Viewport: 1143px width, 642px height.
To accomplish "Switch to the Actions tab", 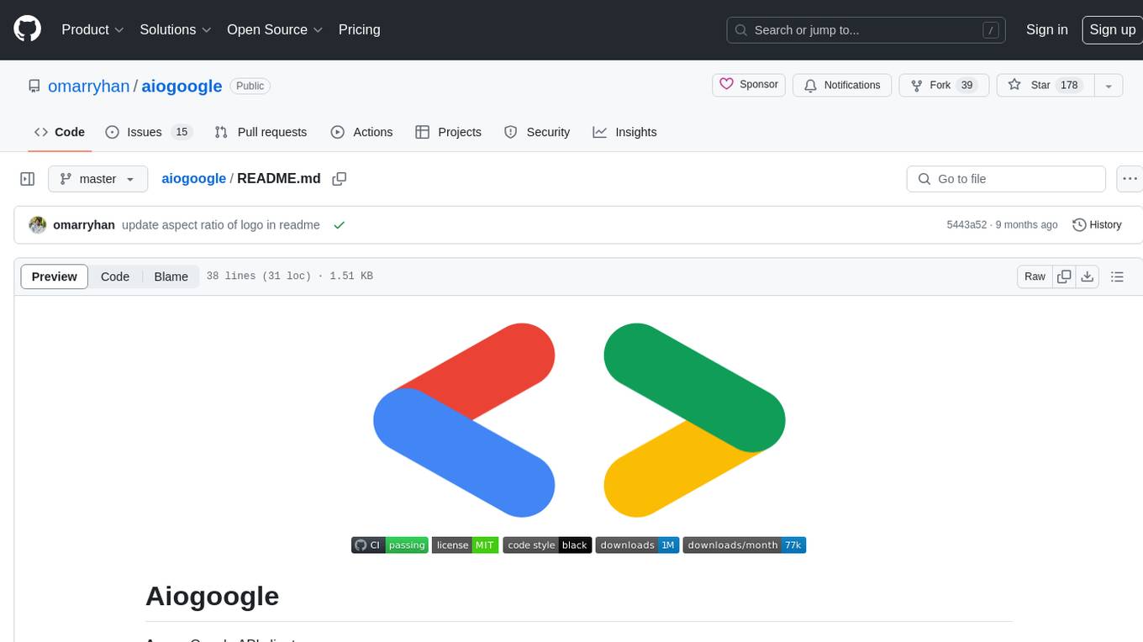I will [361, 132].
